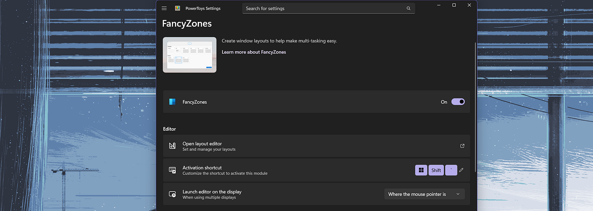Open layout editor row
Viewport: 593px width, 211px height.
click(x=316, y=146)
